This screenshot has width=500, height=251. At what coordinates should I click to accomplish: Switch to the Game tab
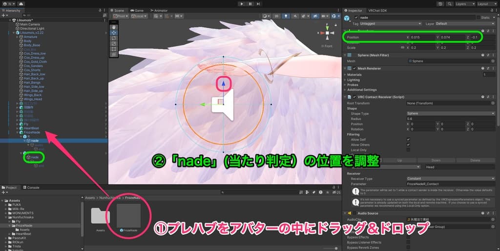137,10
